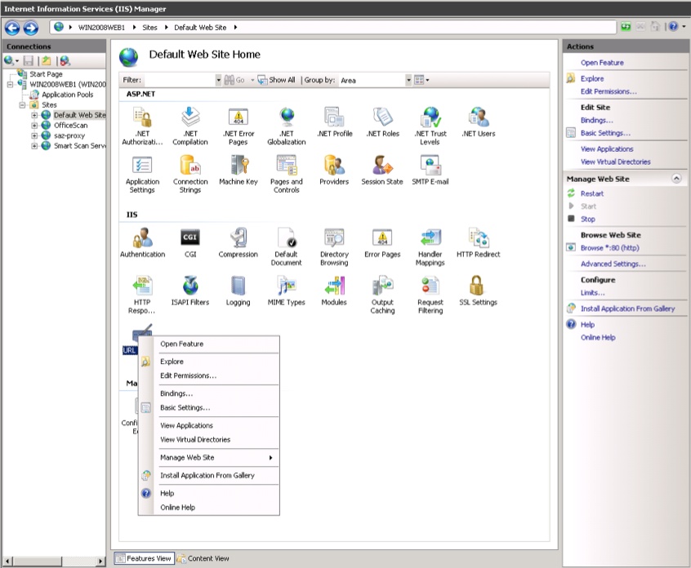
Task: Click into the Filter text field
Action: tap(180, 80)
